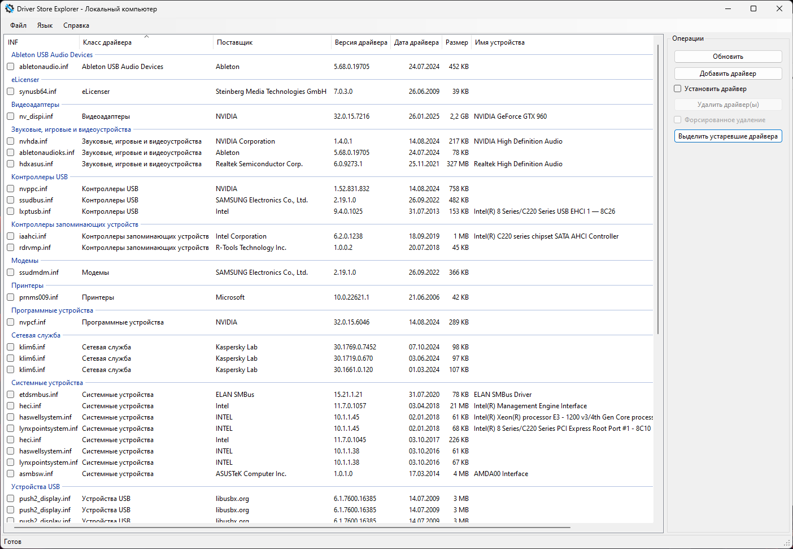The width and height of the screenshot is (793, 549).
Task: Click the Driver Store Explorer title bar icon
Action: [9, 8]
